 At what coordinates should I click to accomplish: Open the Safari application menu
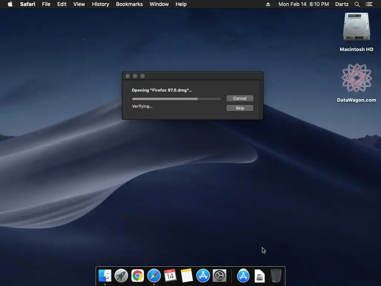pyautogui.click(x=28, y=4)
